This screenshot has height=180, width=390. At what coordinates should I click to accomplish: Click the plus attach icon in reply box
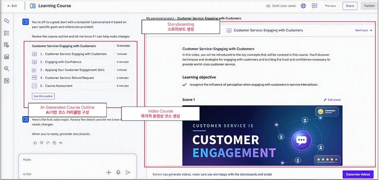coord(109,172)
